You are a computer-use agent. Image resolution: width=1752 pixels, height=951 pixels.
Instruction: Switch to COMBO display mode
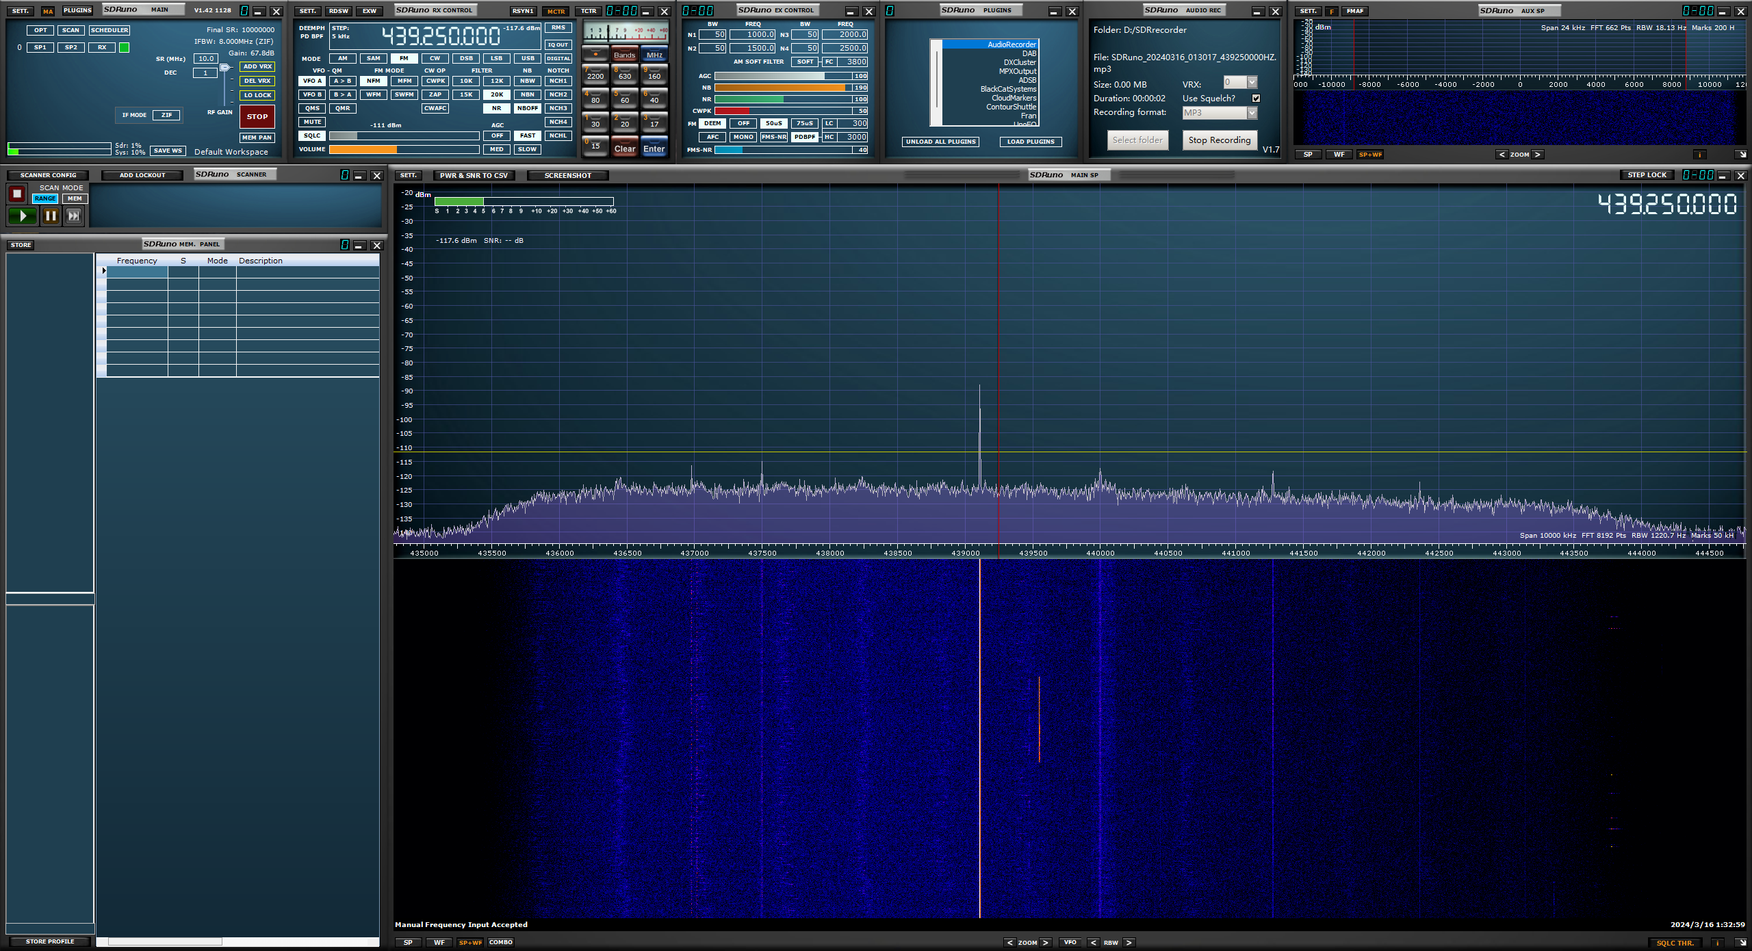pyautogui.click(x=500, y=943)
